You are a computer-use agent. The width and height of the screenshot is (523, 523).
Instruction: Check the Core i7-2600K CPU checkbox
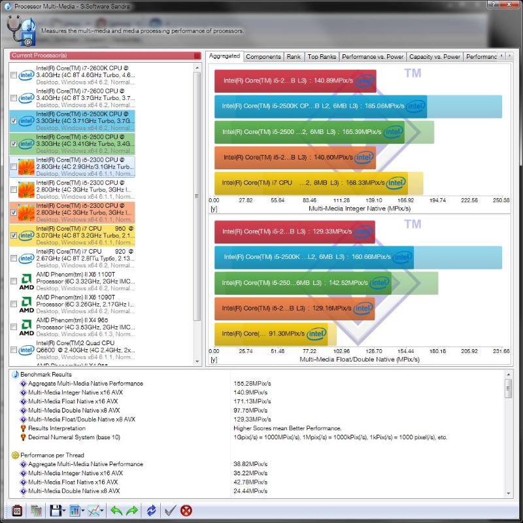point(14,75)
